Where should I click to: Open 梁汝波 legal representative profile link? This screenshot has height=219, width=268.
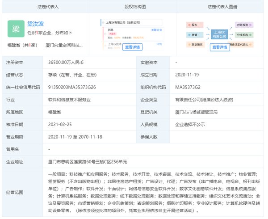(x=36, y=24)
